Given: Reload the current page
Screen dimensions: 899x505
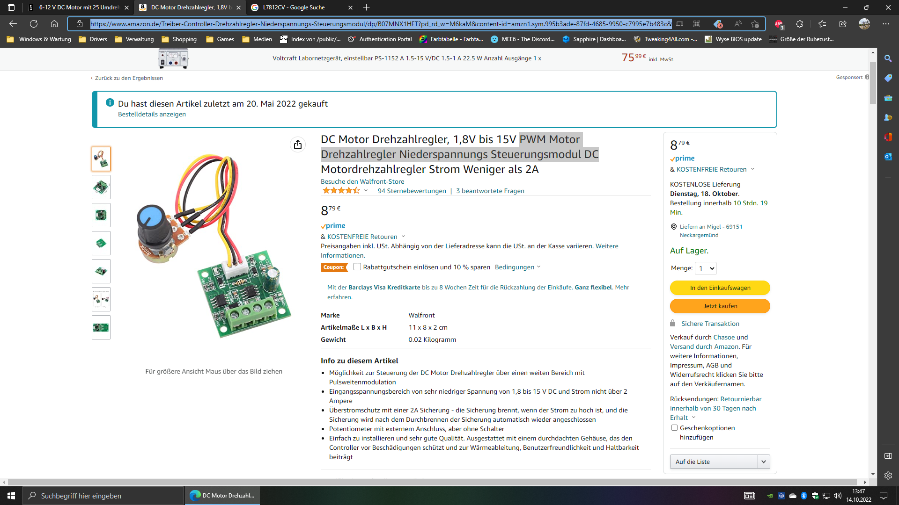Looking at the screenshot, I should tap(34, 24).
